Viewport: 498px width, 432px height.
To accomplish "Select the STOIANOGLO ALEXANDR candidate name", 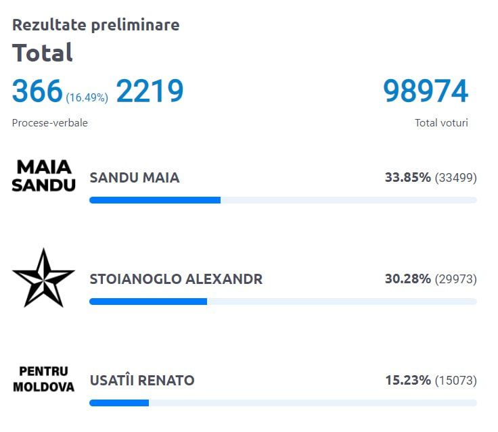I will [176, 279].
